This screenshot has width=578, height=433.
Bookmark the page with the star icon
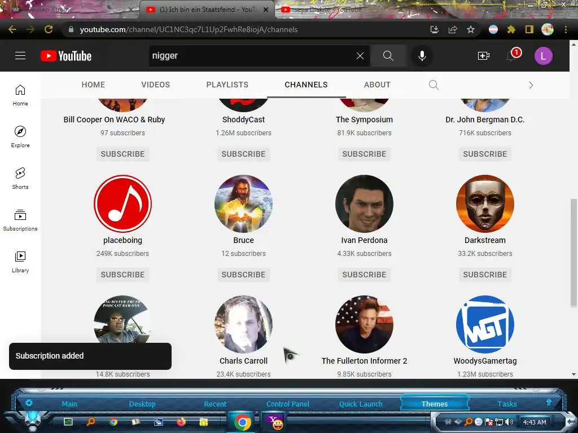point(470,29)
